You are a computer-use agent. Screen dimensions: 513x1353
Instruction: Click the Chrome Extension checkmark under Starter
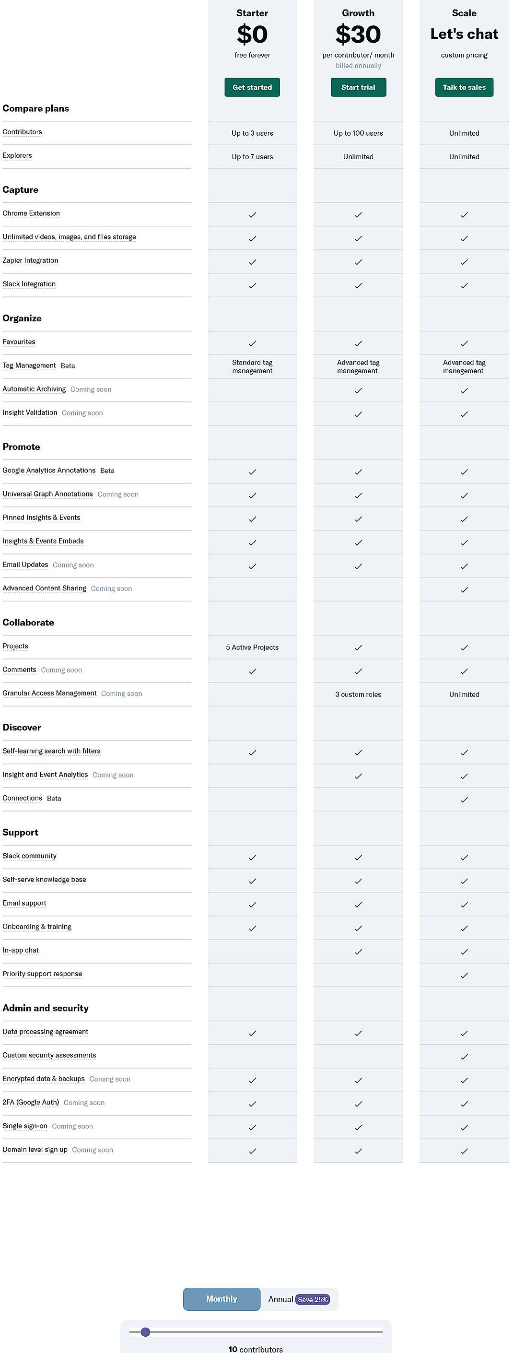click(x=252, y=214)
